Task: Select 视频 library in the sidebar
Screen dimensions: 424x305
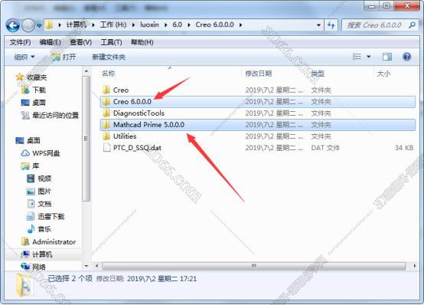Action: click(44, 179)
